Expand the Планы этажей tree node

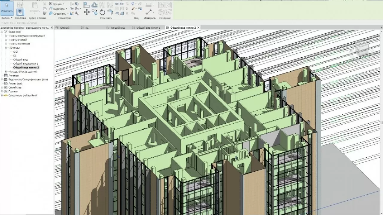pos(6,40)
